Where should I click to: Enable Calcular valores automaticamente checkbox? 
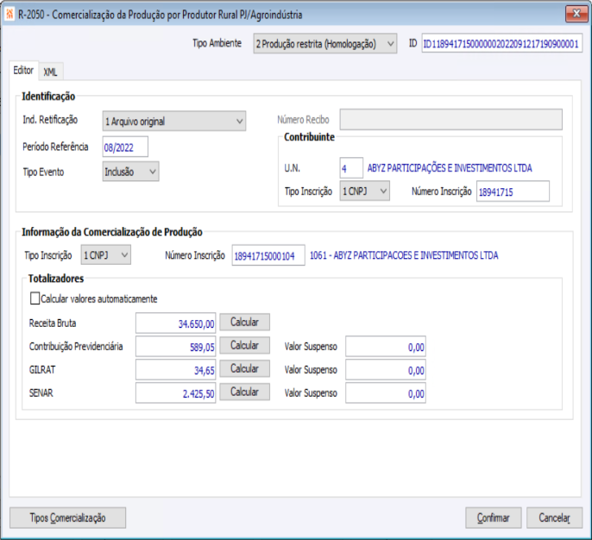(x=35, y=298)
